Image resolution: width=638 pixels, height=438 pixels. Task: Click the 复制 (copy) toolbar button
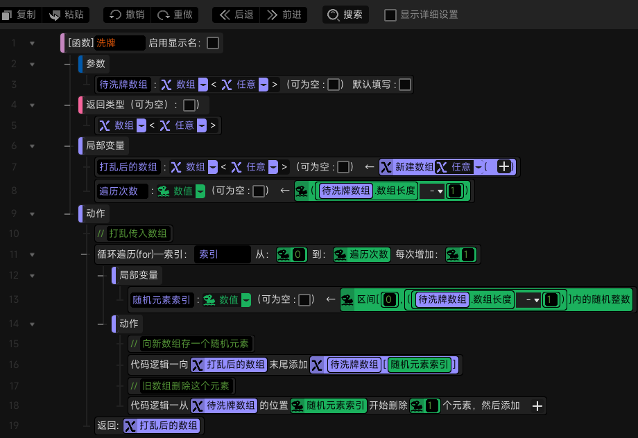pyautogui.click(x=19, y=15)
